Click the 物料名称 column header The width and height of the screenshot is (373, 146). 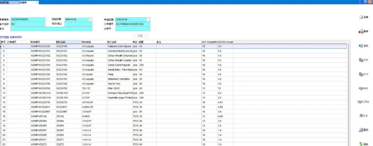(68, 42)
